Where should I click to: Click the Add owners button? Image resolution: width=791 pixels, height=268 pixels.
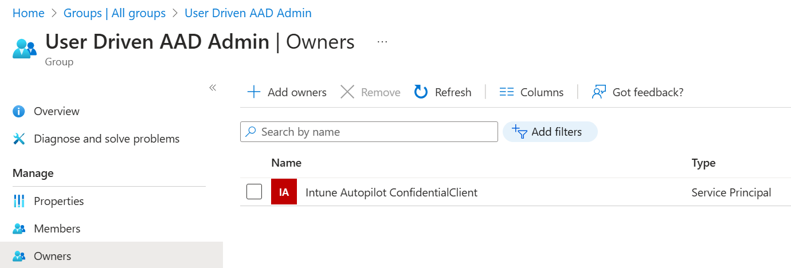[287, 92]
